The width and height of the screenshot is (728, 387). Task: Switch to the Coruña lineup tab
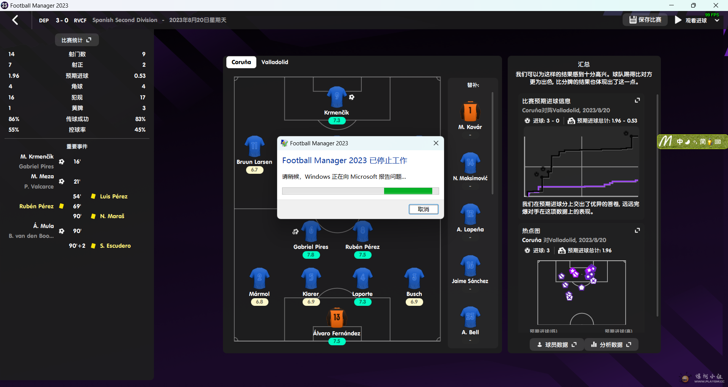241,62
